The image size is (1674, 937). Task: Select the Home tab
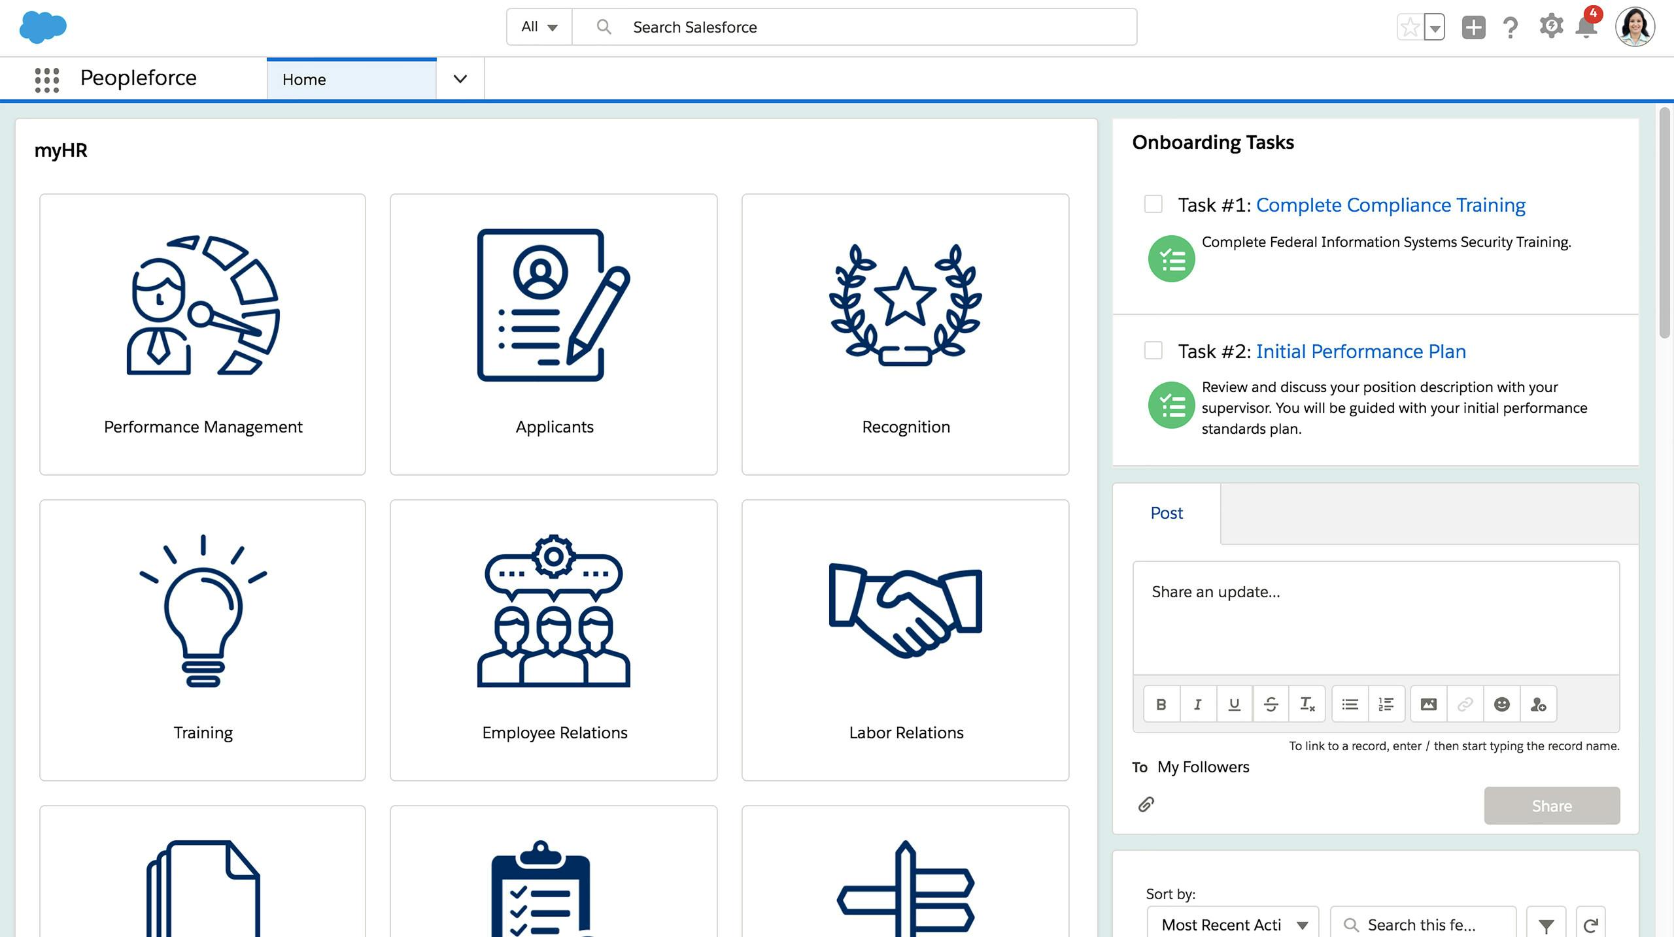[x=351, y=79]
